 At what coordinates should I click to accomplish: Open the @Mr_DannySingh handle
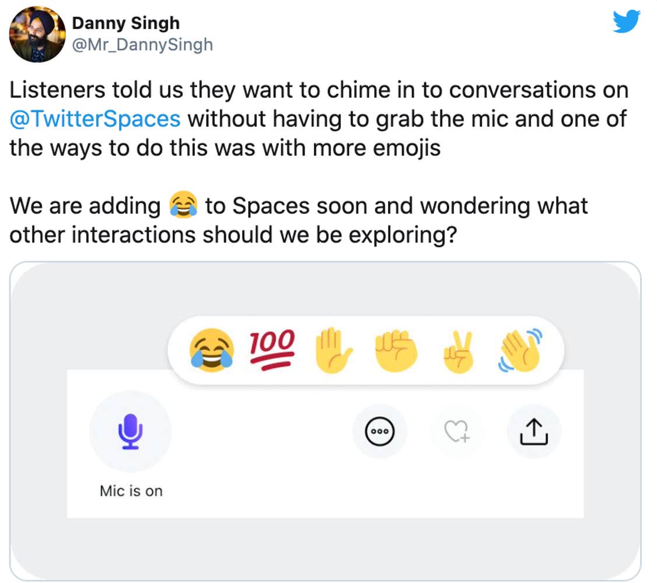tap(142, 45)
